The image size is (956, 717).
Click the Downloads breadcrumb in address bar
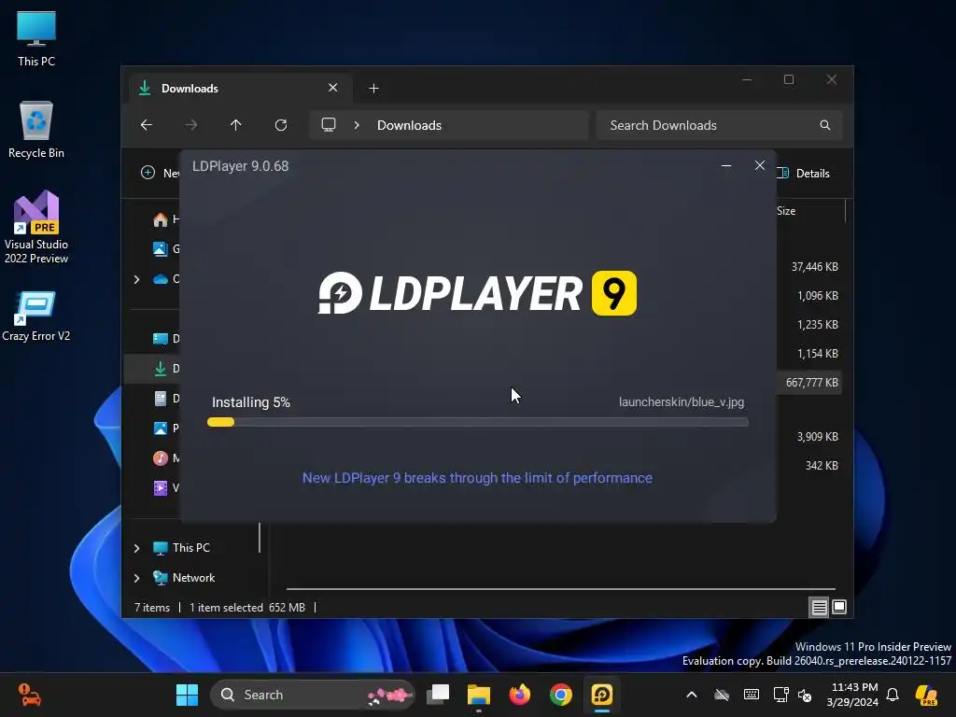(409, 125)
